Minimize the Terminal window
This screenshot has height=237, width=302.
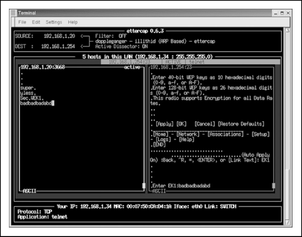[276, 13]
